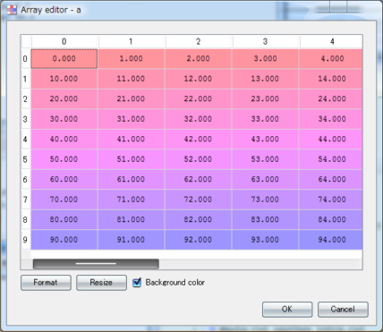Select column header 4
Viewport: 383px width, 332px height.
[x=331, y=41]
